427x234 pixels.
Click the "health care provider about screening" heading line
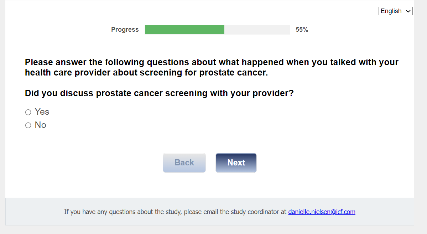click(146, 73)
